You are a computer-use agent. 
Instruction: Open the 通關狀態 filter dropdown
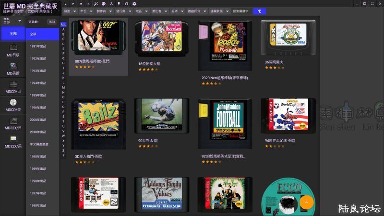[x=219, y=11]
